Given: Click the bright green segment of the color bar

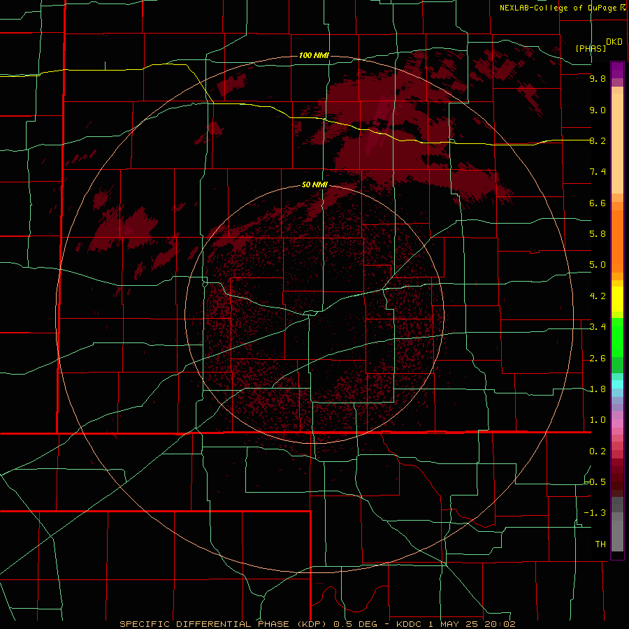Looking at the screenshot, I should tap(617, 338).
